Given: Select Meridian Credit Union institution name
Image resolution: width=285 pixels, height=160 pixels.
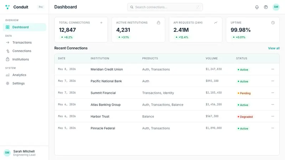Looking at the screenshot, I should 107,69.
